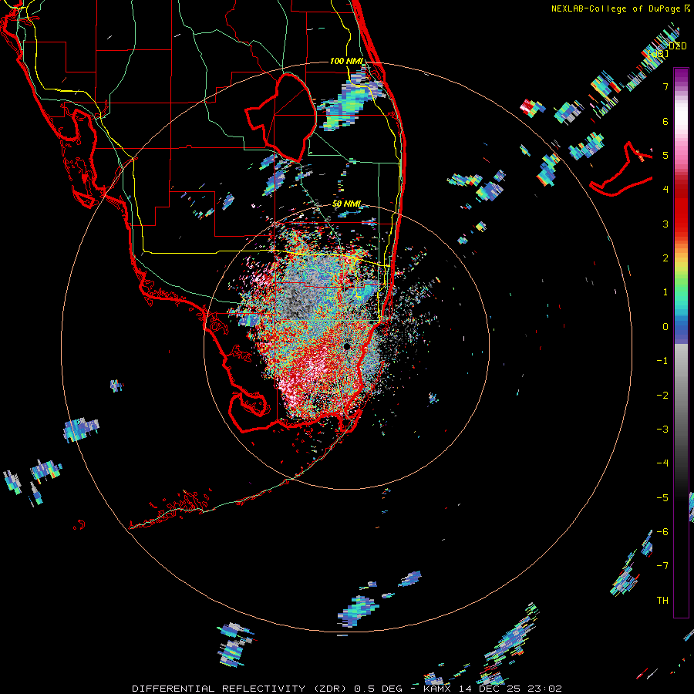Viewport: 694px width, 694px height.
Task: Click DIFFERENTIAL REFLECTIVITY (ZDR) caption text
Action: coord(240,689)
